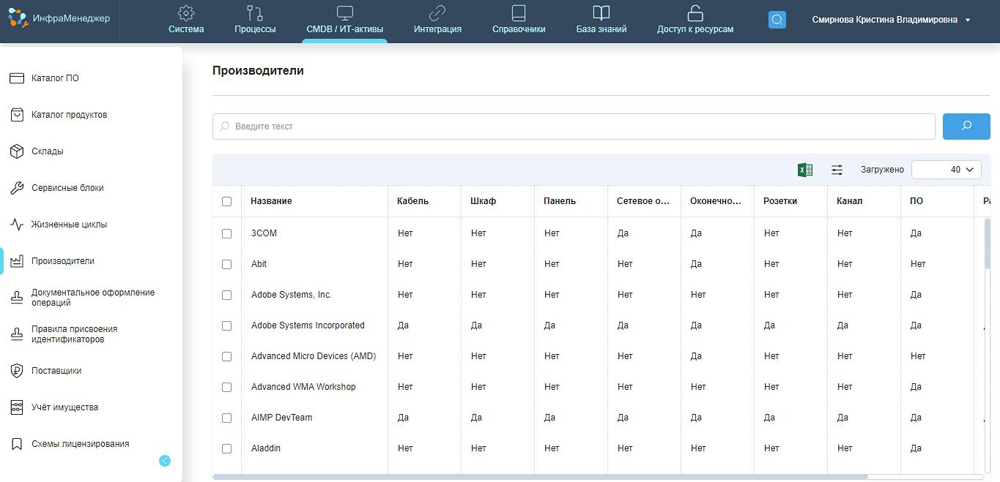
Task: Open Сервисные блоки wrench icon
Action: click(x=17, y=188)
